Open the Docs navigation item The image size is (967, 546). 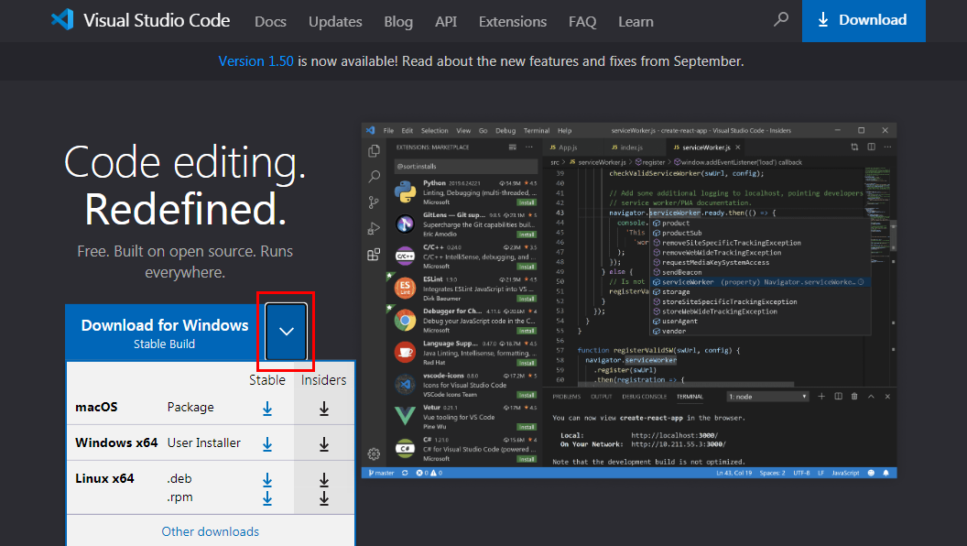(x=270, y=22)
